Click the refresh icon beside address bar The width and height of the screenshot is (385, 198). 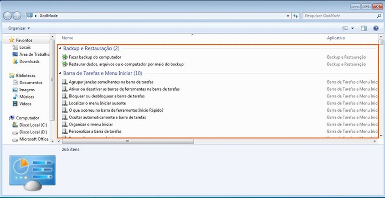296,16
